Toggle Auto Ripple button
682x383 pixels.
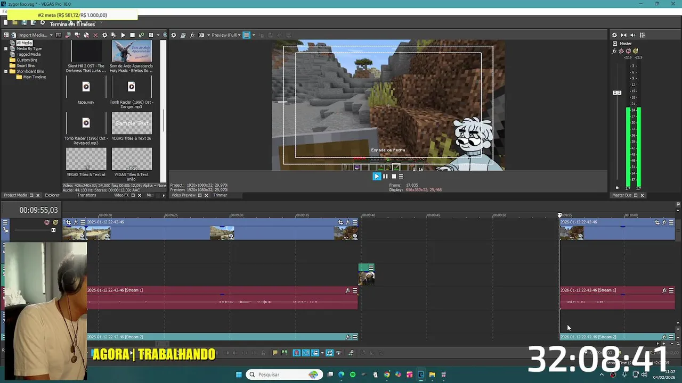(x=314, y=353)
